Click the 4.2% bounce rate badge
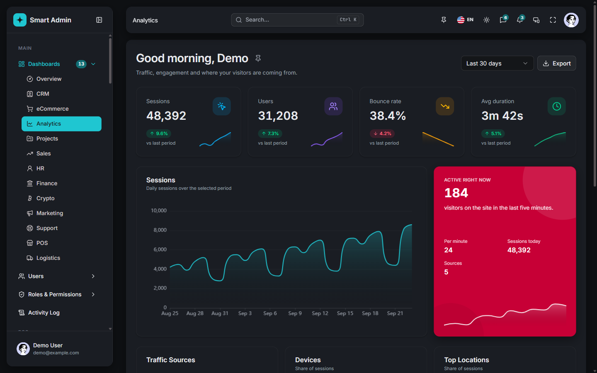The image size is (597, 373). 382,133
